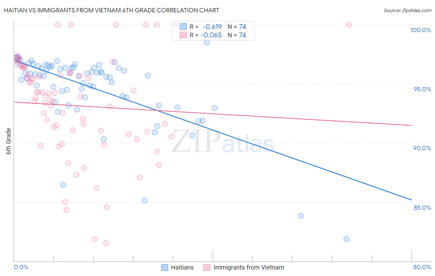Click the 6th Grade axis title
435x276 pixels.
point(9,141)
